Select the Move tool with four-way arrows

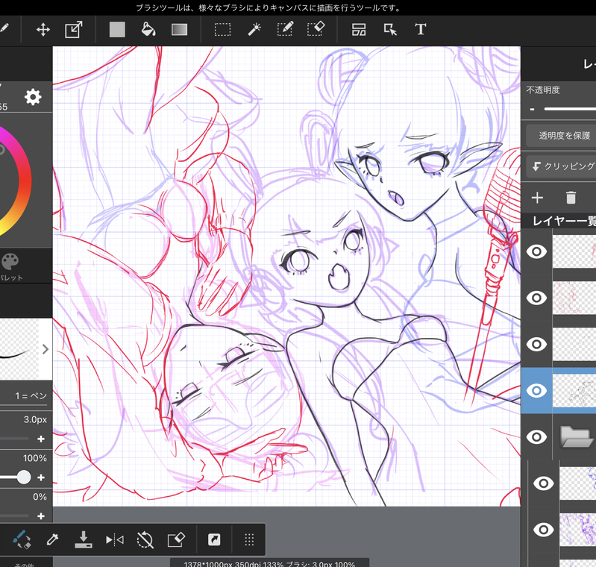(43, 30)
